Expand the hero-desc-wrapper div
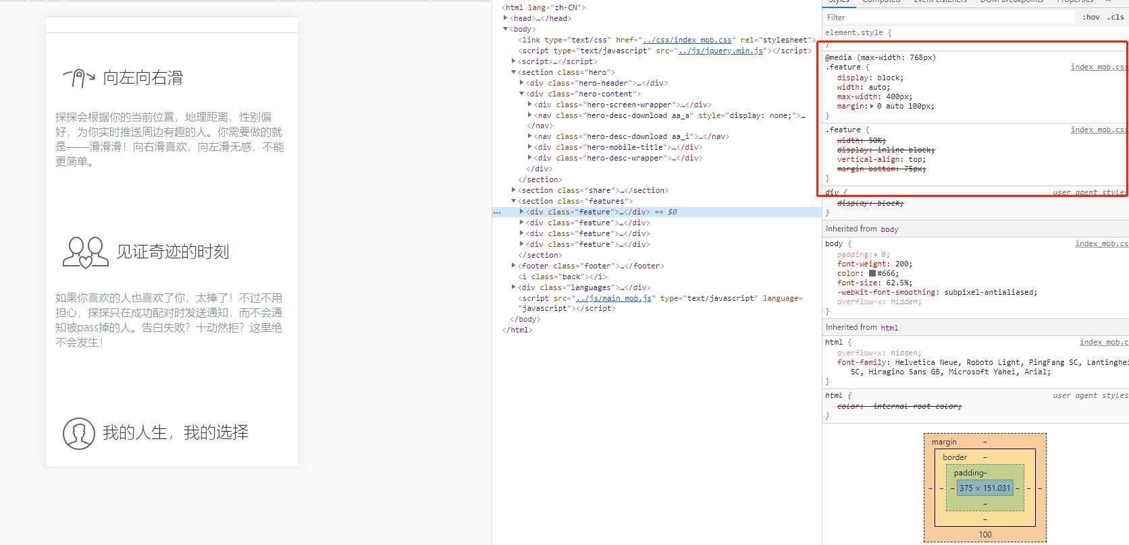The height and width of the screenshot is (545, 1129). pyautogui.click(x=530, y=158)
